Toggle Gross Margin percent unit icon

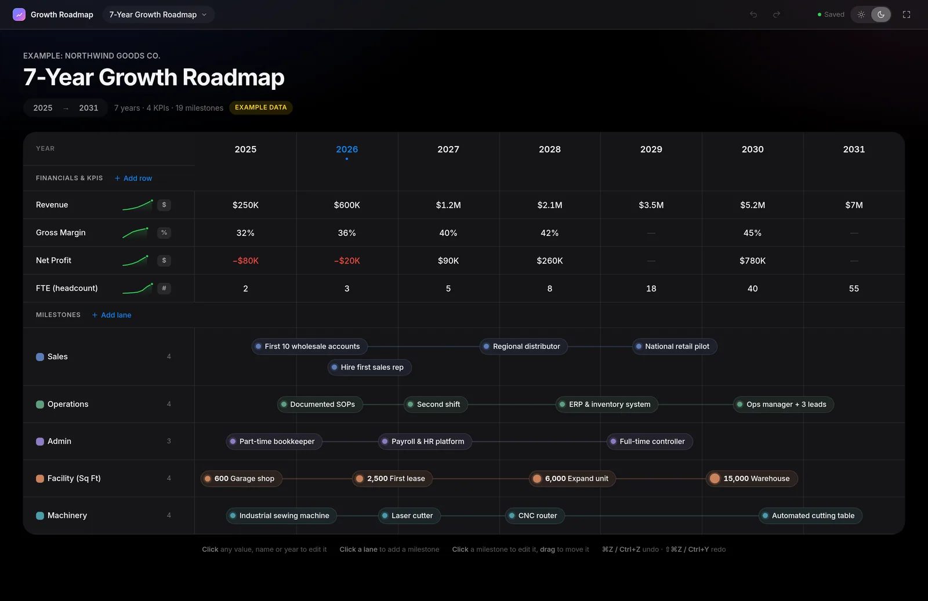[x=164, y=232]
